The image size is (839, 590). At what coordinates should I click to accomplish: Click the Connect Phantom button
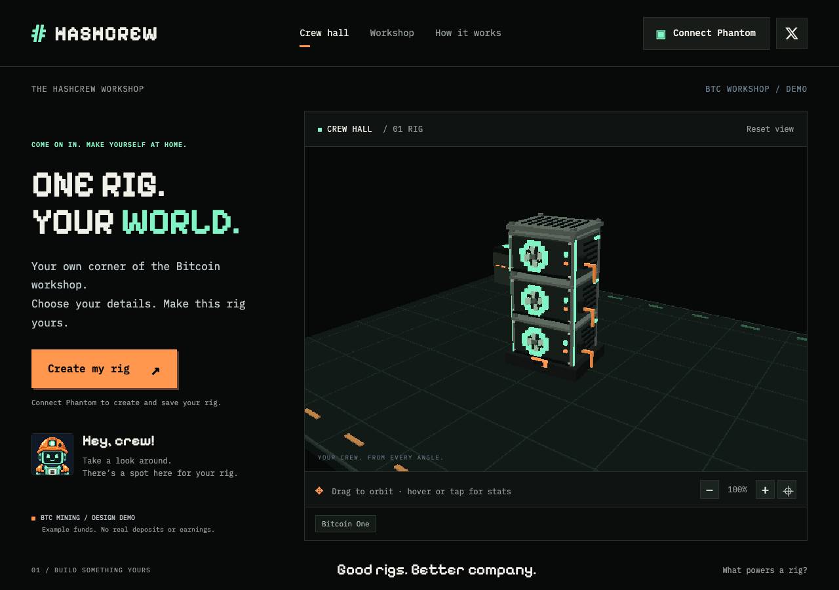pyautogui.click(x=706, y=33)
